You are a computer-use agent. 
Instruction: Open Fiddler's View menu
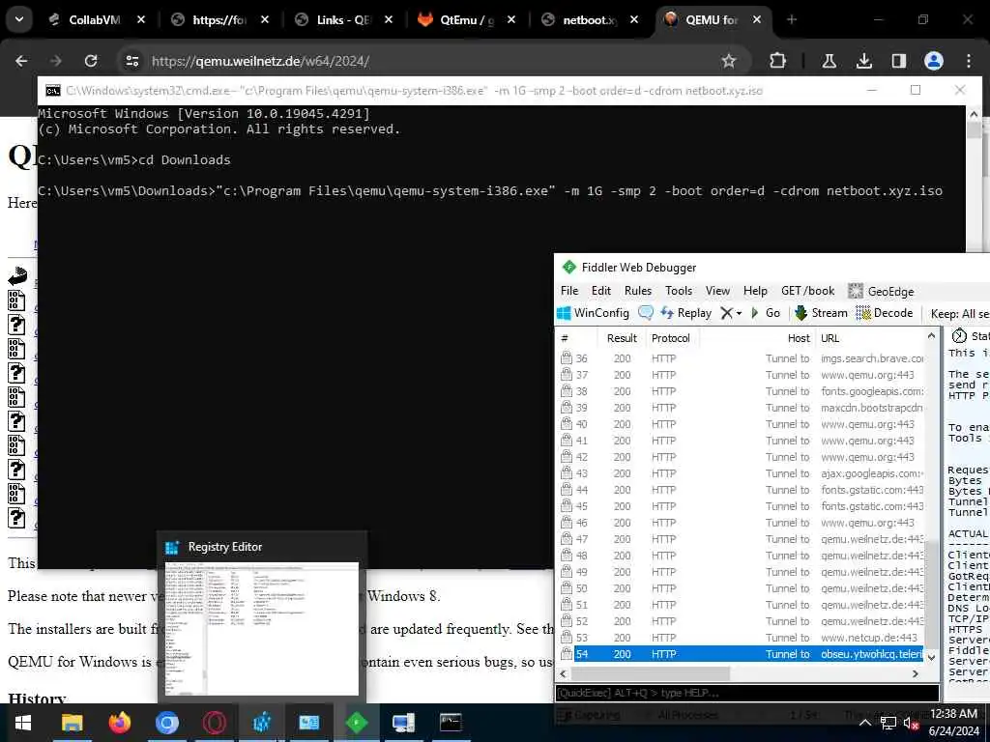point(718,291)
